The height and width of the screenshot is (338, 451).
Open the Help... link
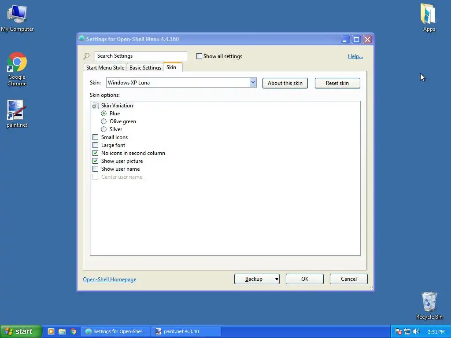pos(355,56)
